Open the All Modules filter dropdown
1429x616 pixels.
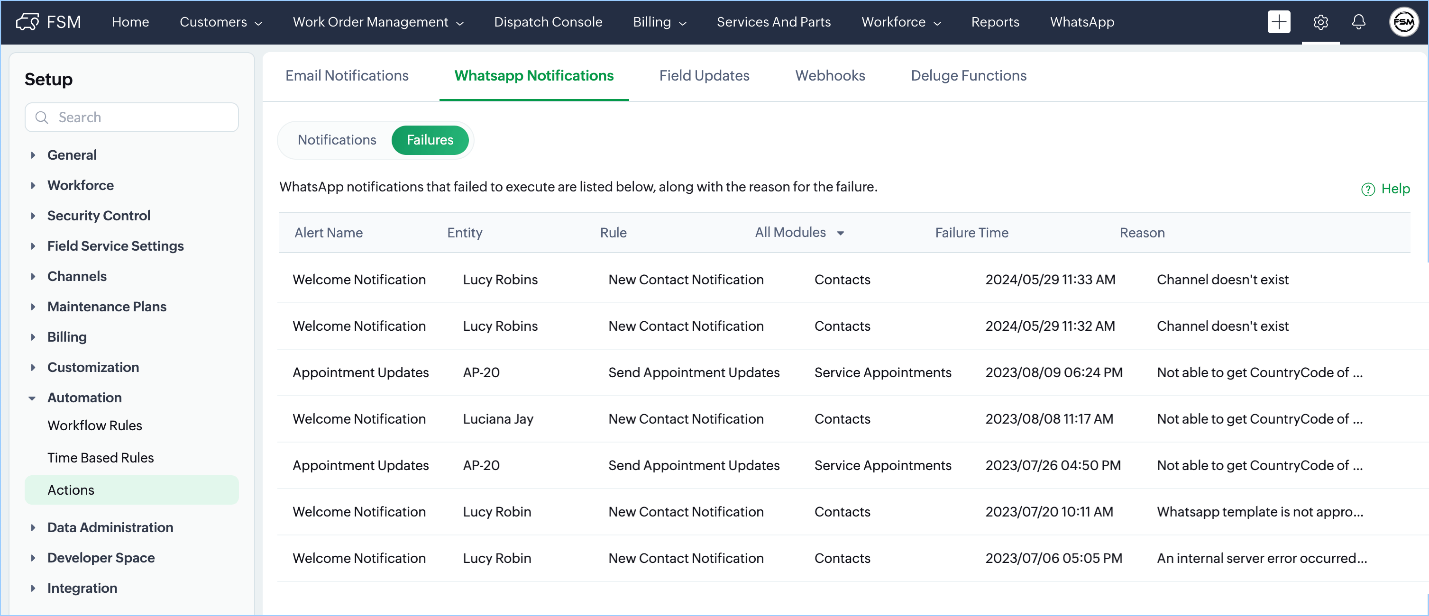[x=799, y=233]
